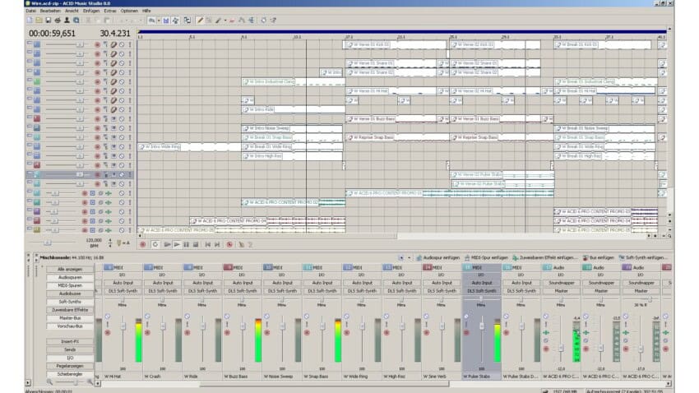Click the 00:00:59,651 time display
Screen dimensions: 699x393
52,34
